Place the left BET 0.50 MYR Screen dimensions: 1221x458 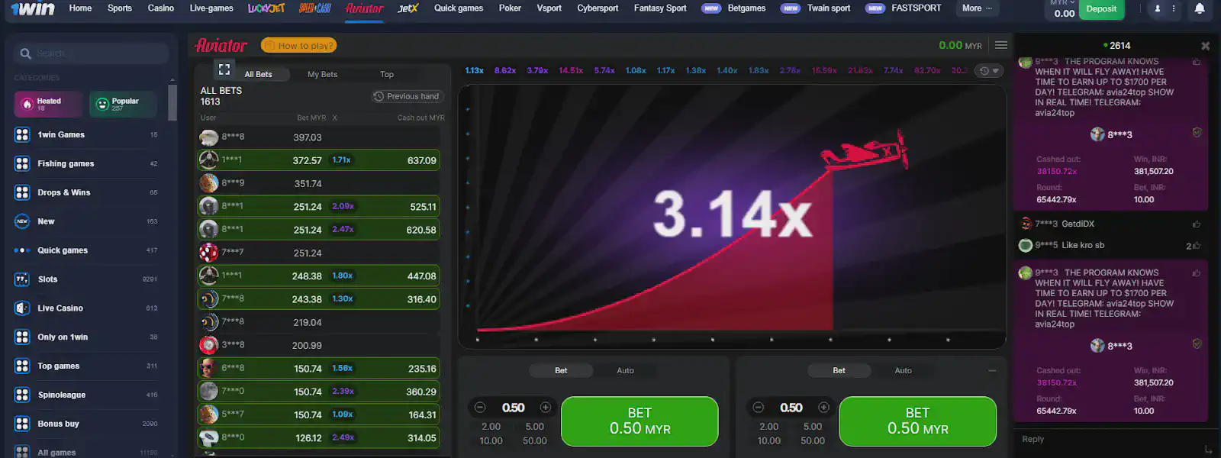point(639,421)
